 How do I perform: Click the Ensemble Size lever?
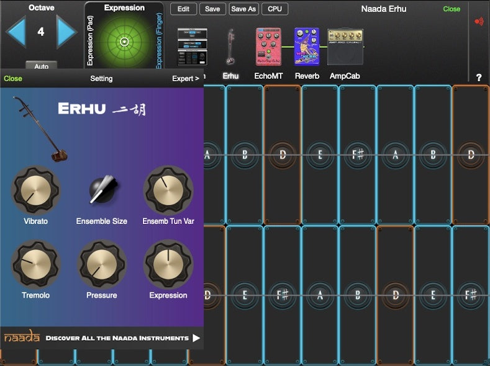[103, 190]
